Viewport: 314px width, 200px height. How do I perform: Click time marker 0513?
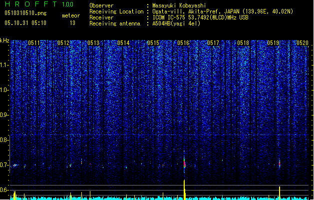click(93, 43)
